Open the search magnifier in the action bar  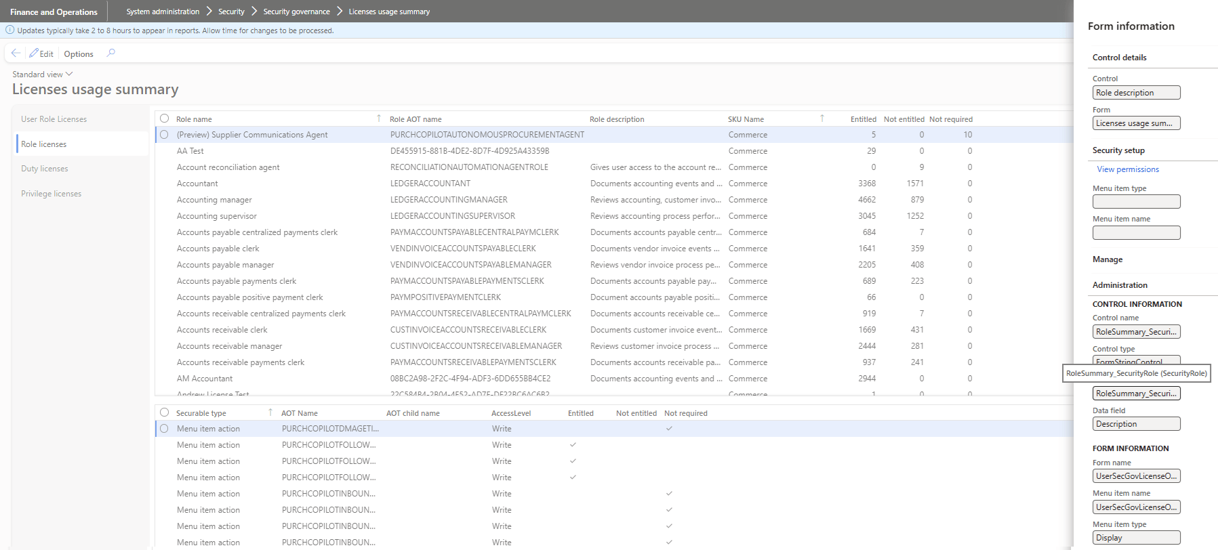pos(111,53)
